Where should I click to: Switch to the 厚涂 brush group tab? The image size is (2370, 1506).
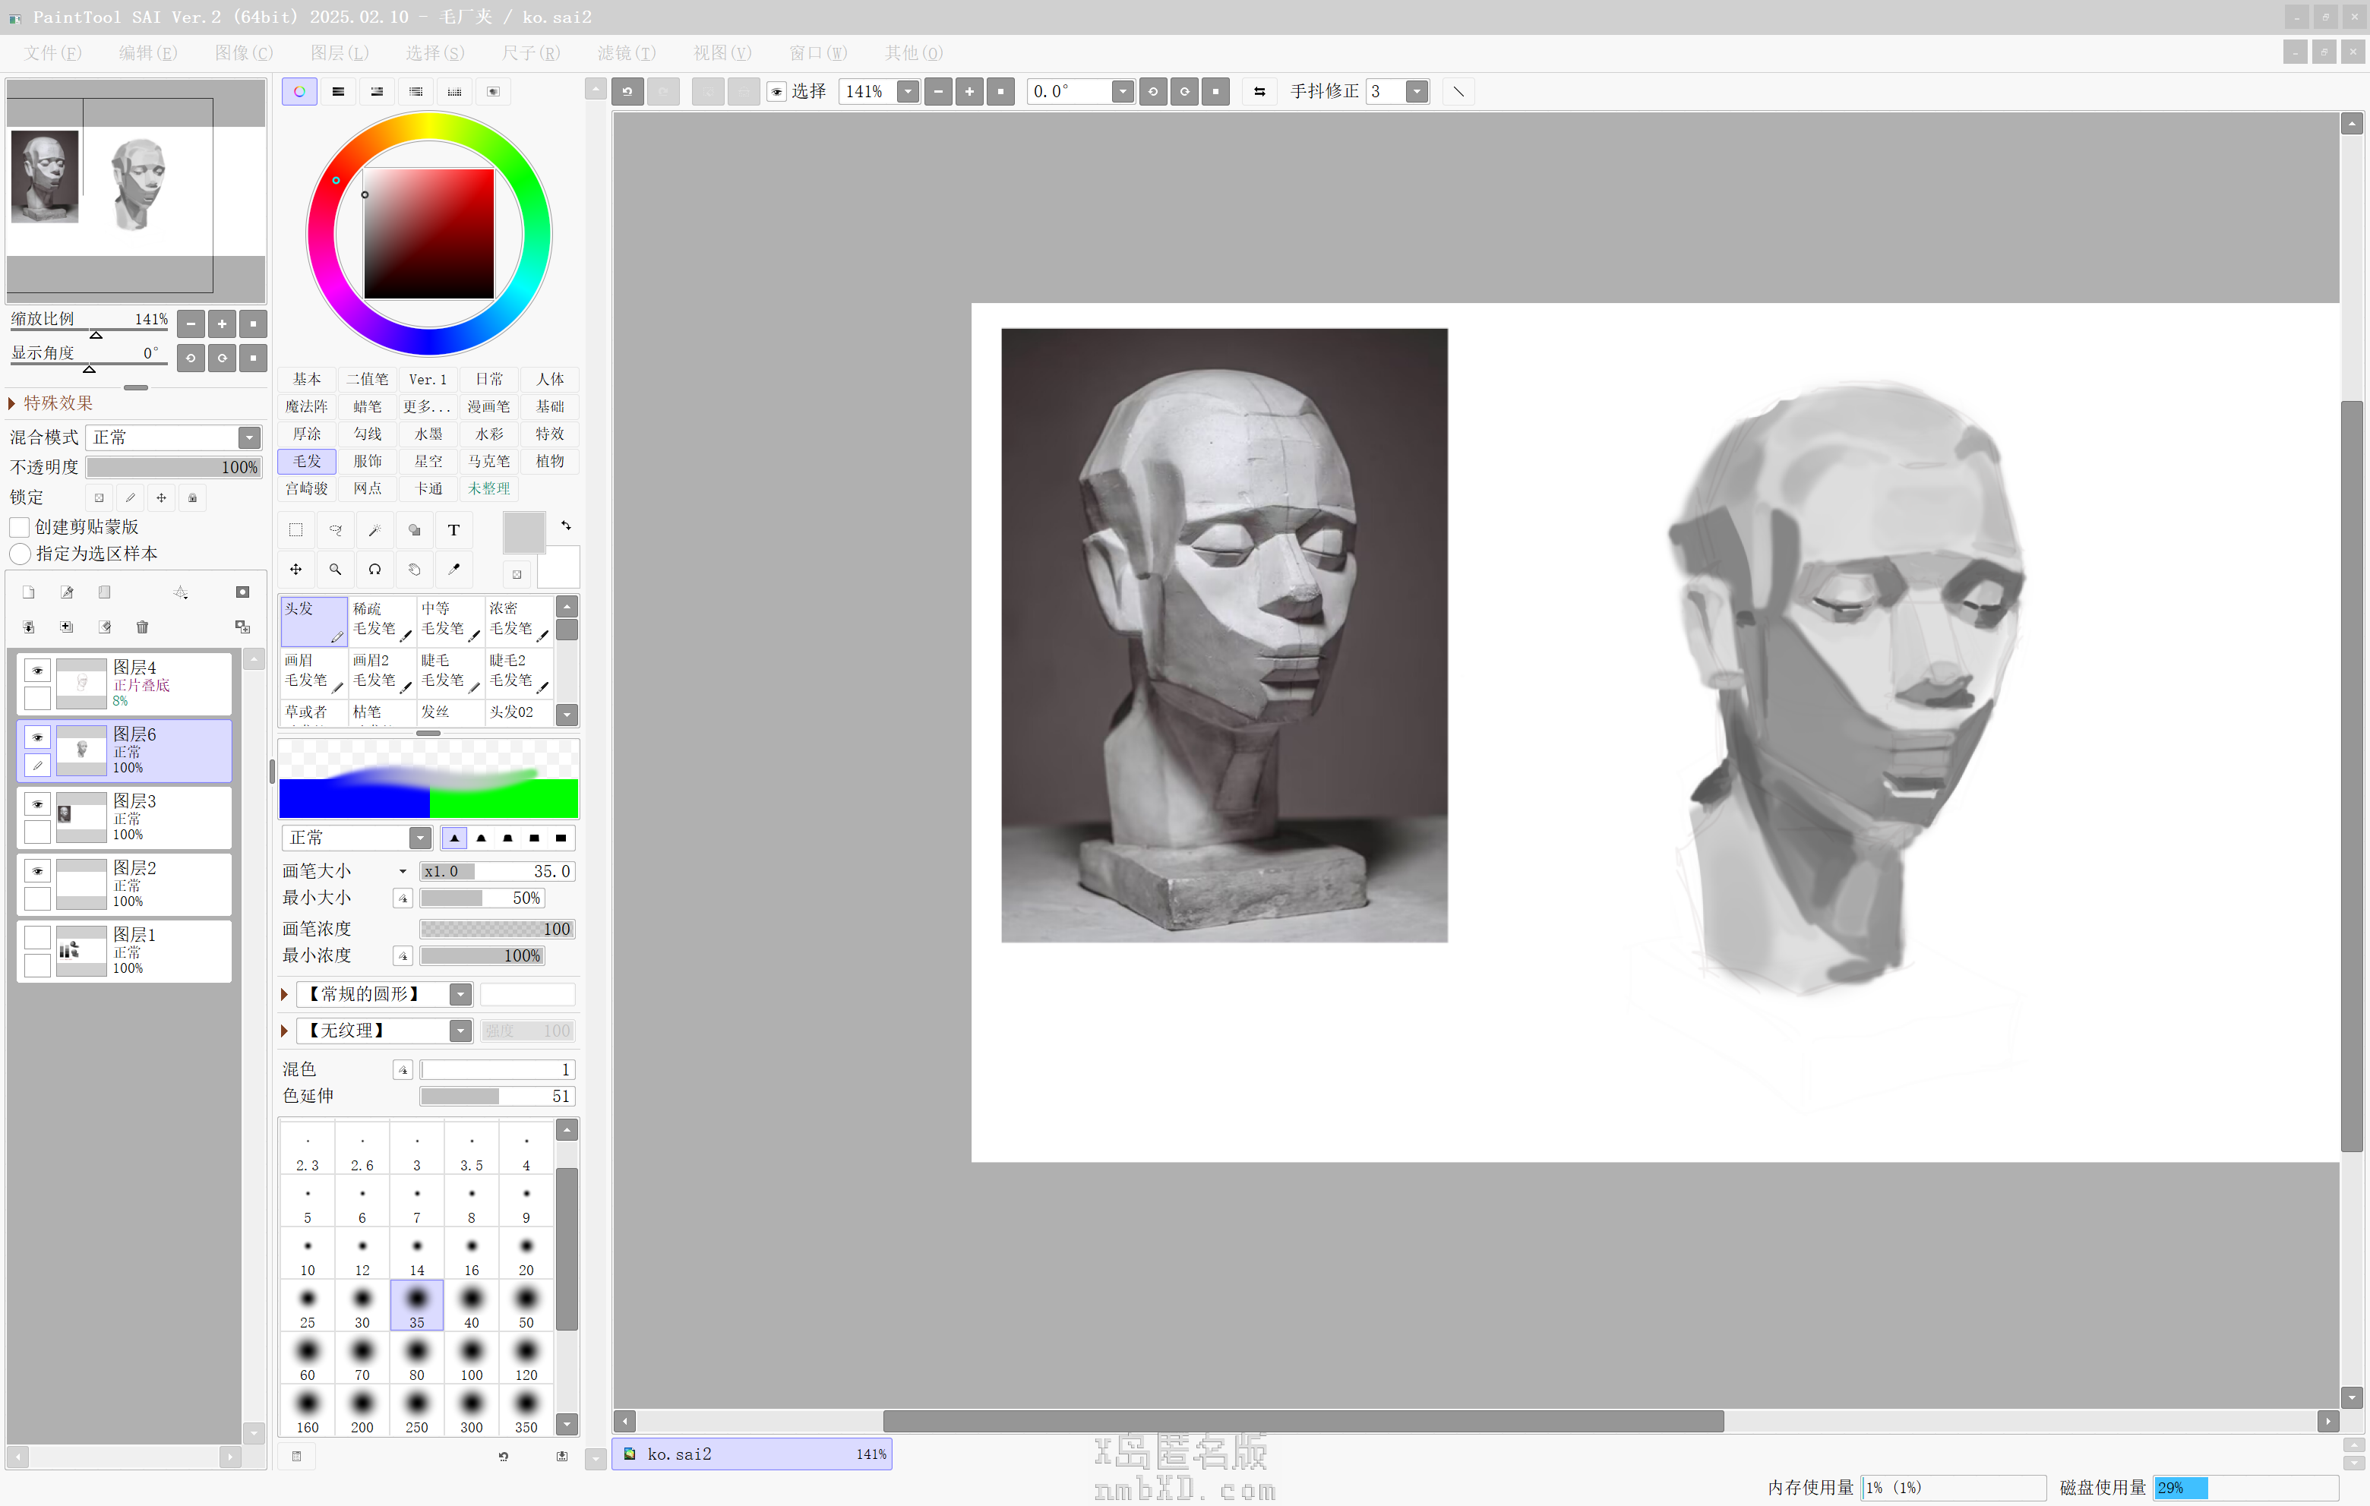tap(306, 434)
